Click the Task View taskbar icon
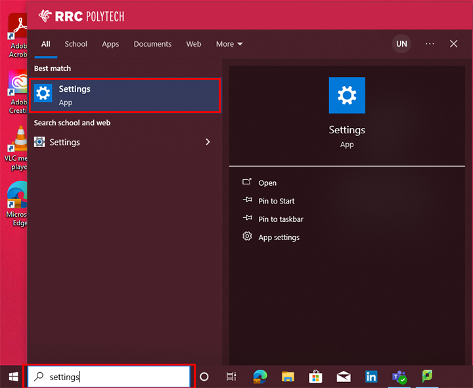Viewport: 473px width, 388px height. [231, 376]
